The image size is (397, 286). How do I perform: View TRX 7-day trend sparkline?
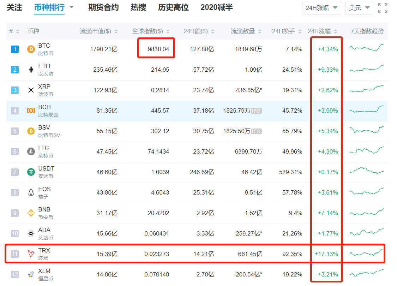click(367, 253)
